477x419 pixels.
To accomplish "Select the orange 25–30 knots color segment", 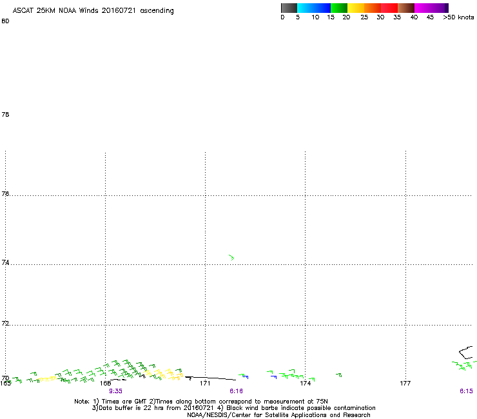I will click(x=373, y=8).
